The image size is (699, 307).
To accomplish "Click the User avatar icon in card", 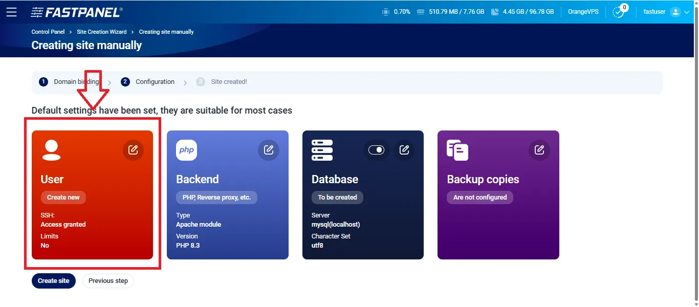I will click(x=51, y=149).
